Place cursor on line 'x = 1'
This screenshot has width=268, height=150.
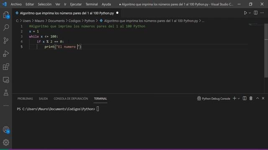34,32
